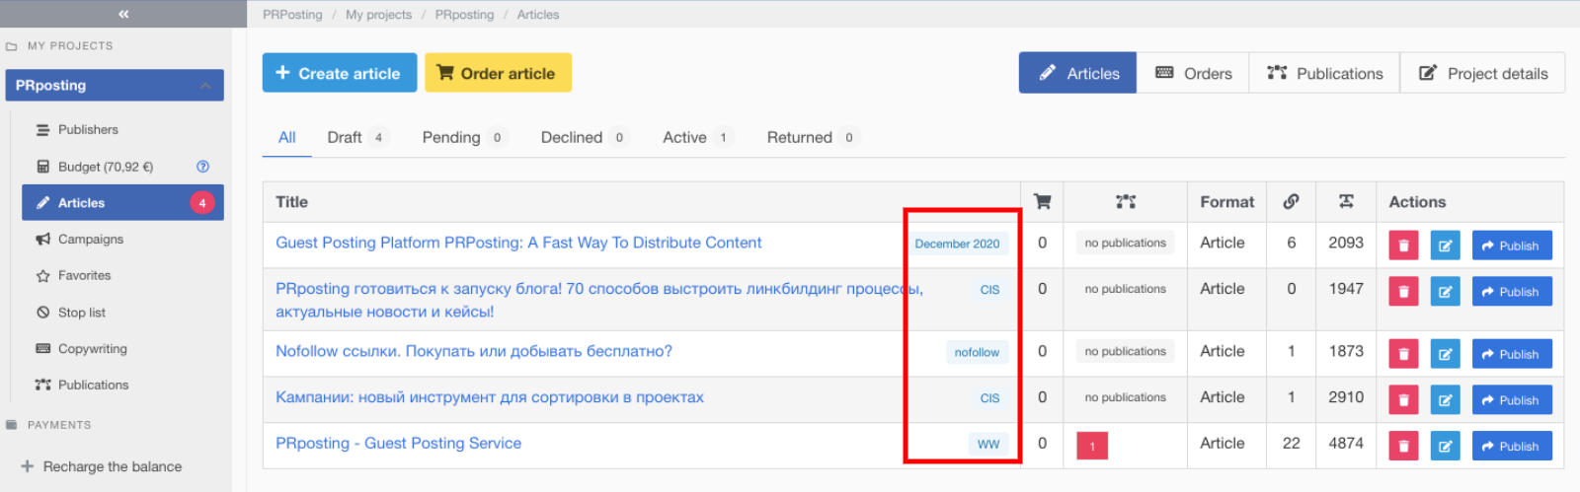The height and width of the screenshot is (492, 1580).
Task: Filter by Declined articles
Action: coord(584,137)
